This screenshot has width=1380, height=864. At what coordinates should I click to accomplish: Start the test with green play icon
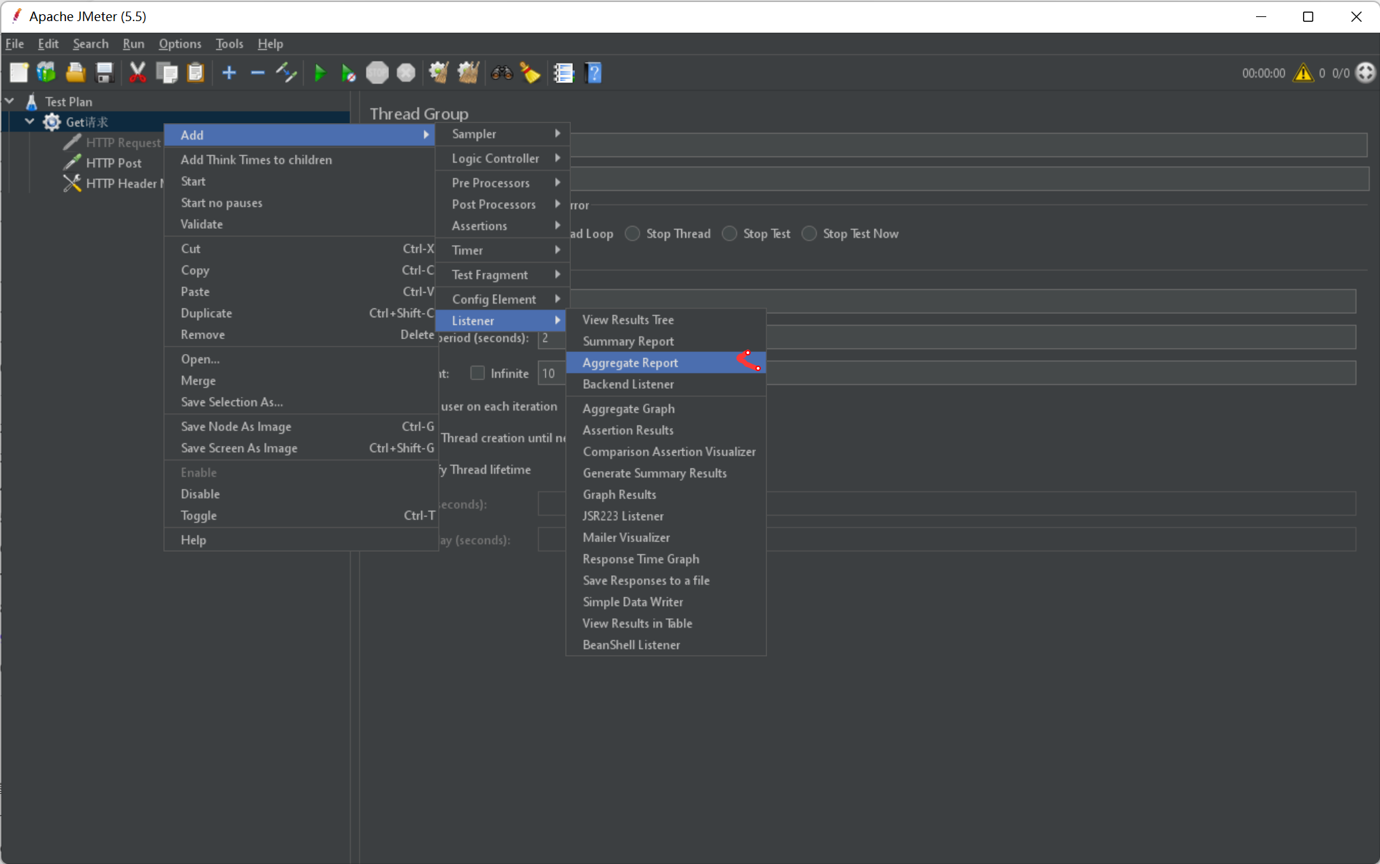click(319, 72)
